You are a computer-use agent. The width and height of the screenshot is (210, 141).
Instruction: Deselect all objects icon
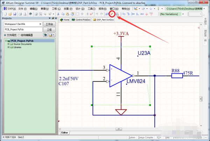coord(87,14)
